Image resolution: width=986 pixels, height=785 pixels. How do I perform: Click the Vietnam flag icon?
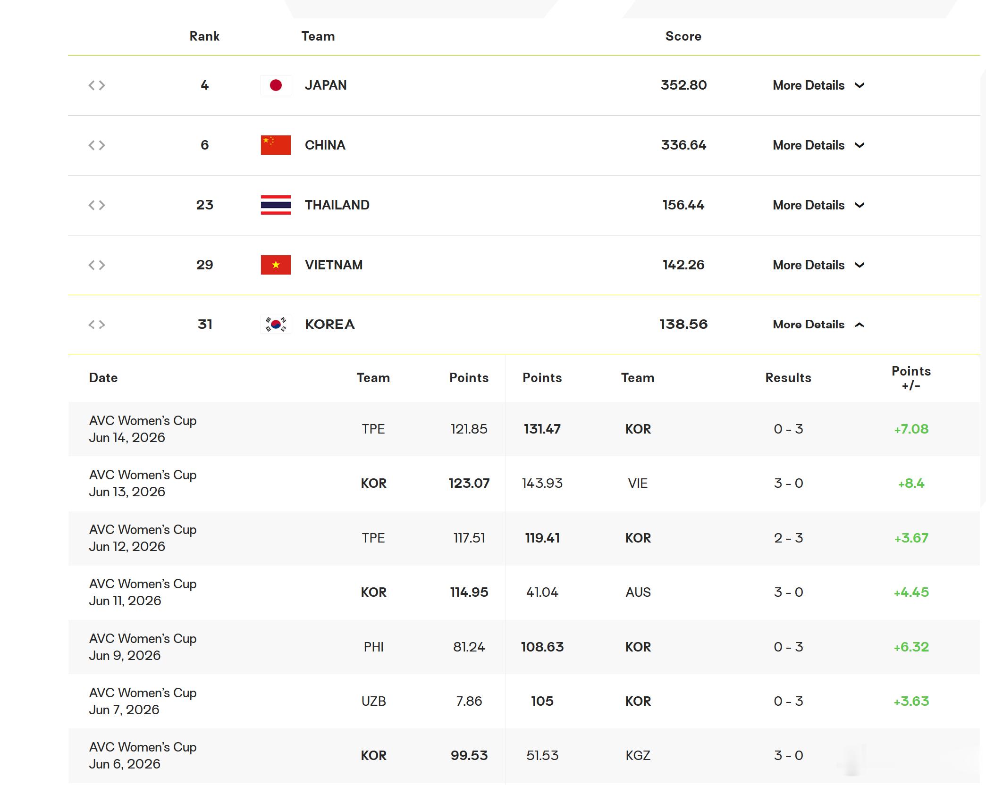click(276, 265)
